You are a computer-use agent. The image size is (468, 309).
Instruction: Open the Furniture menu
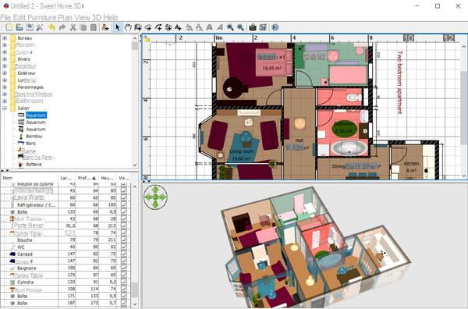pyautogui.click(x=42, y=17)
